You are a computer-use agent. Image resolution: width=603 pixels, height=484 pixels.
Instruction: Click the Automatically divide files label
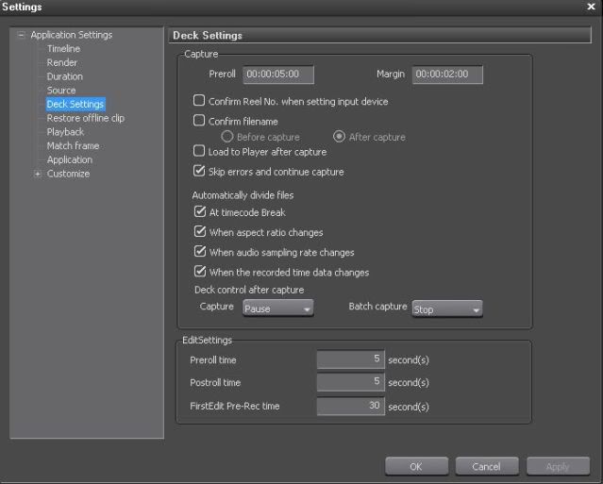(x=243, y=195)
